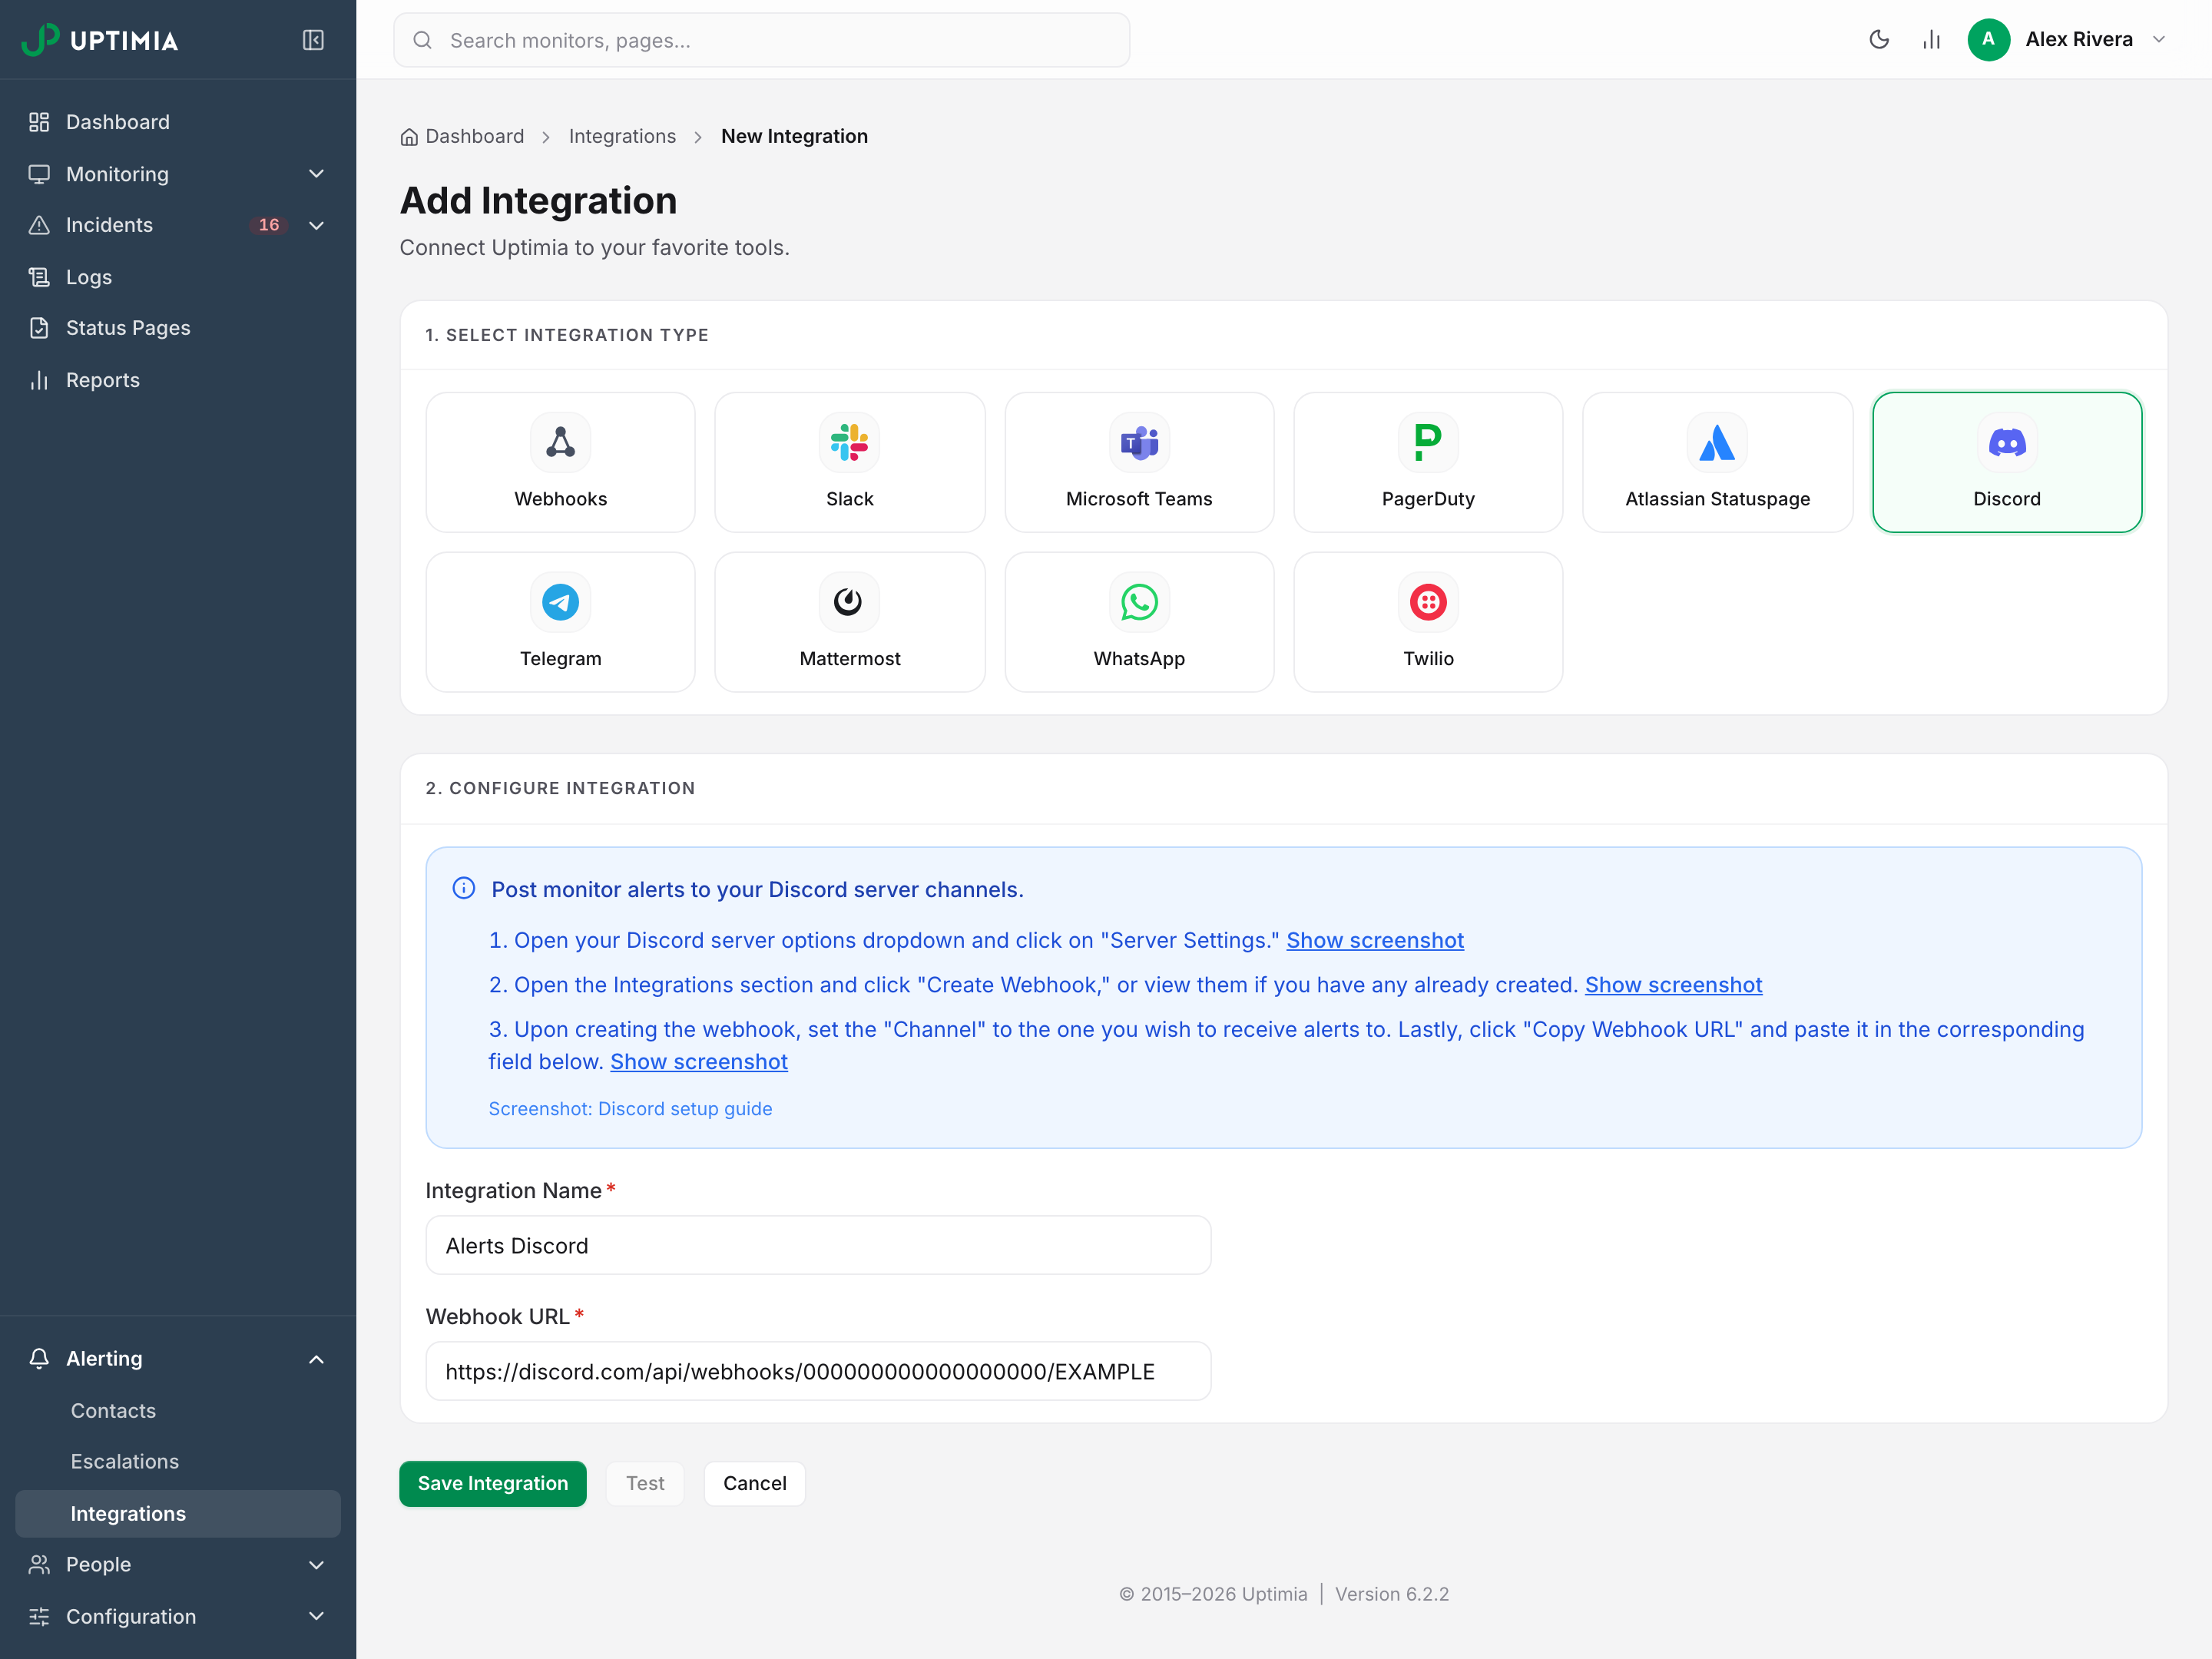Open Logs in the sidebar

pyautogui.click(x=178, y=277)
